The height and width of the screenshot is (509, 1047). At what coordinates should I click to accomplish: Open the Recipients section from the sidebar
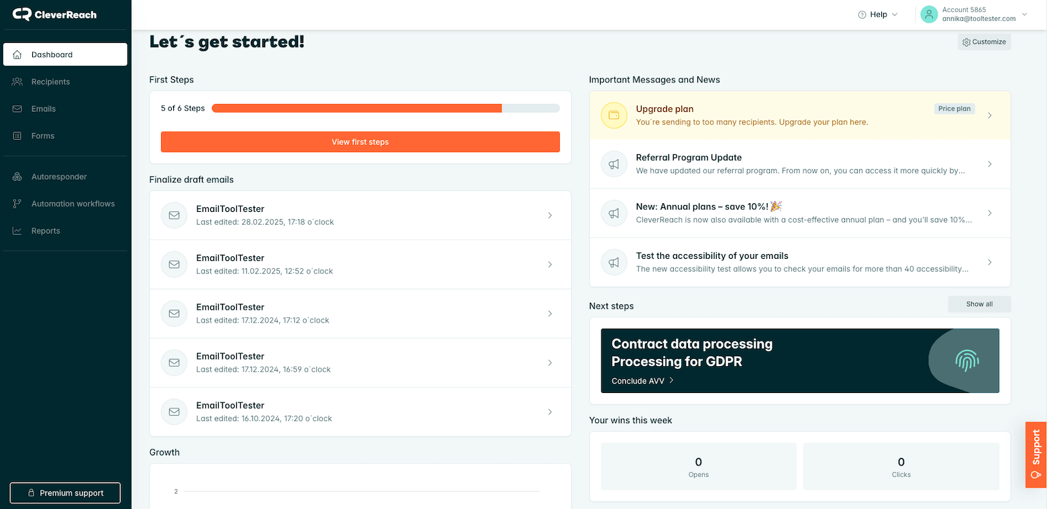click(50, 81)
